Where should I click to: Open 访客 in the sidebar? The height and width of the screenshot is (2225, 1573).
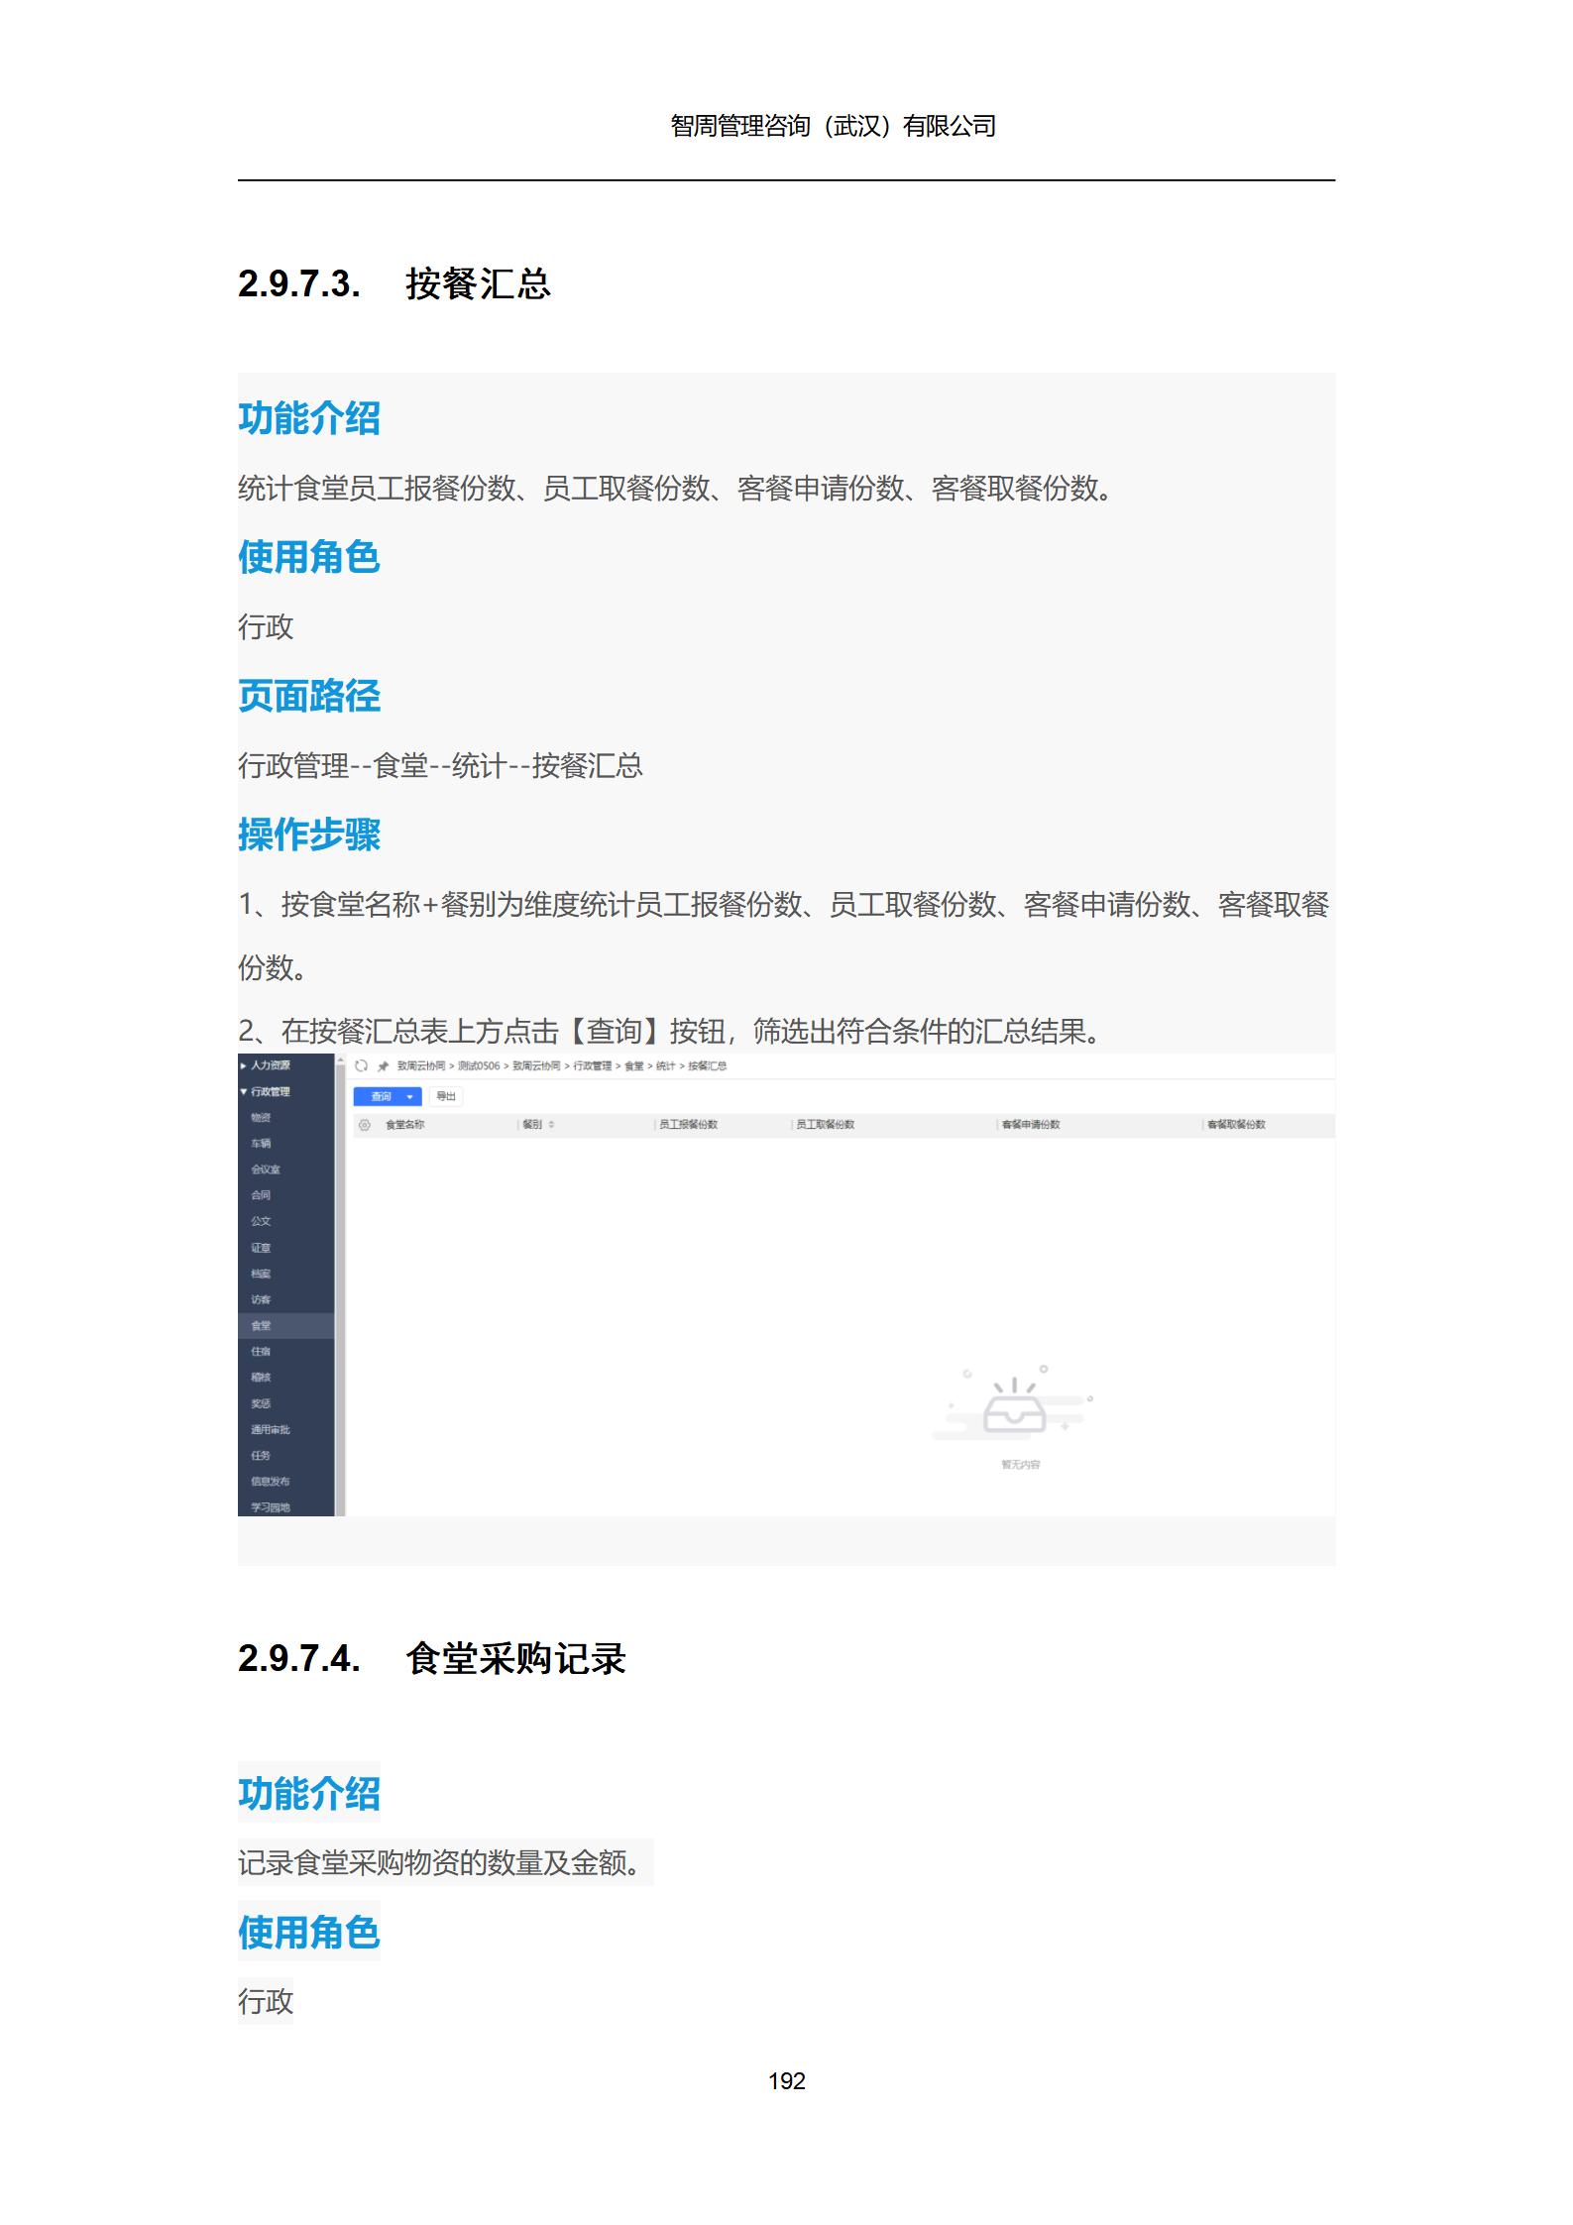tap(261, 1299)
